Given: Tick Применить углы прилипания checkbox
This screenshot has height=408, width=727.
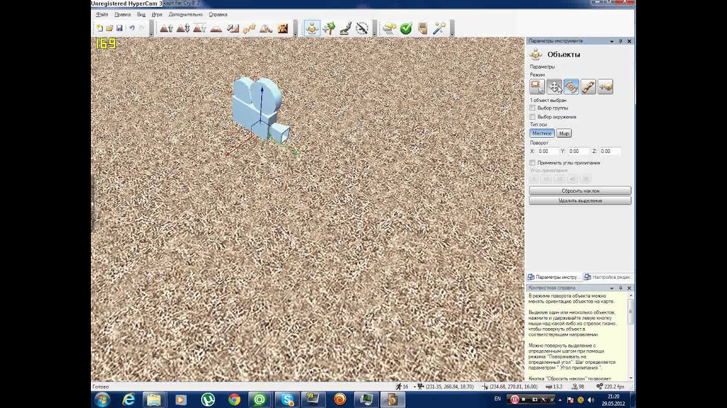Looking at the screenshot, I should click(533, 163).
